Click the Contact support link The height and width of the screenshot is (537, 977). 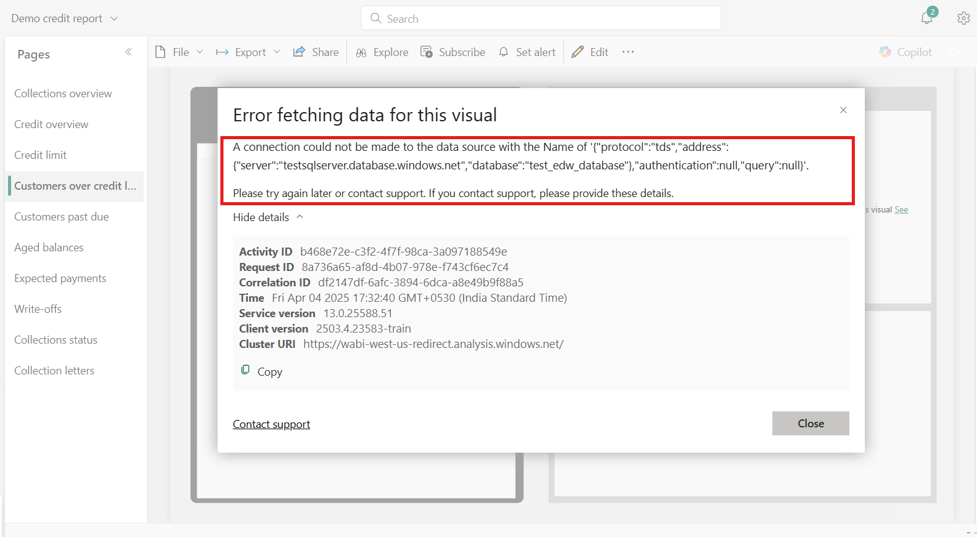[x=271, y=424]
